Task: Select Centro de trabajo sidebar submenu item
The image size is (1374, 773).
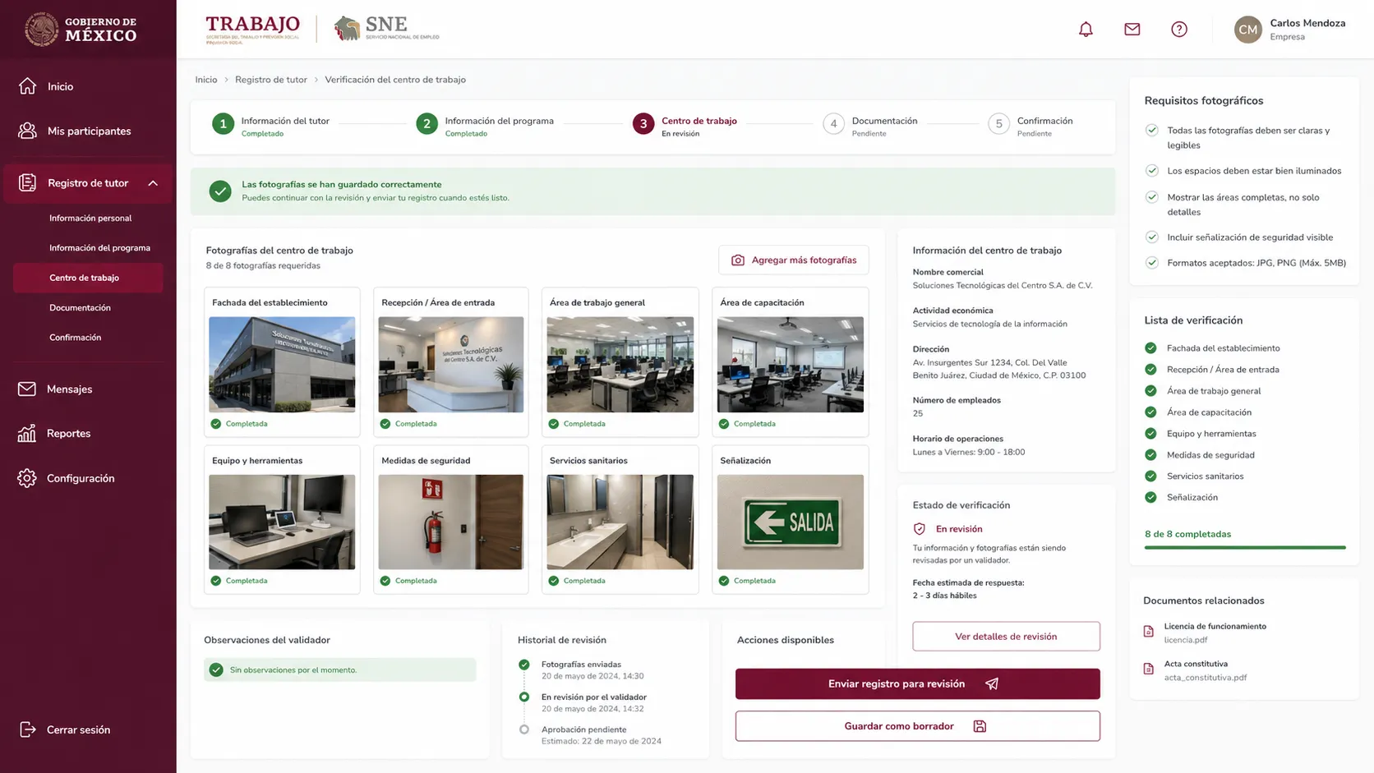Action: (x=88, y=278)
